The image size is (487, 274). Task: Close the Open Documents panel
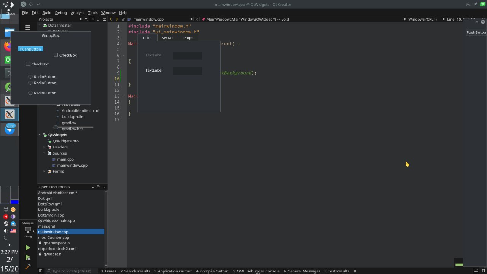point(105,187)
